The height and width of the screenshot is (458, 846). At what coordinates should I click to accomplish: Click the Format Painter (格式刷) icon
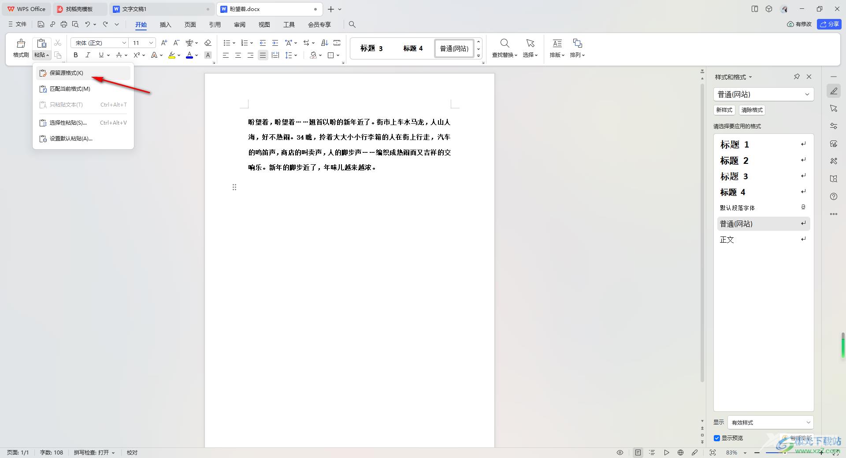click(21, 43)
